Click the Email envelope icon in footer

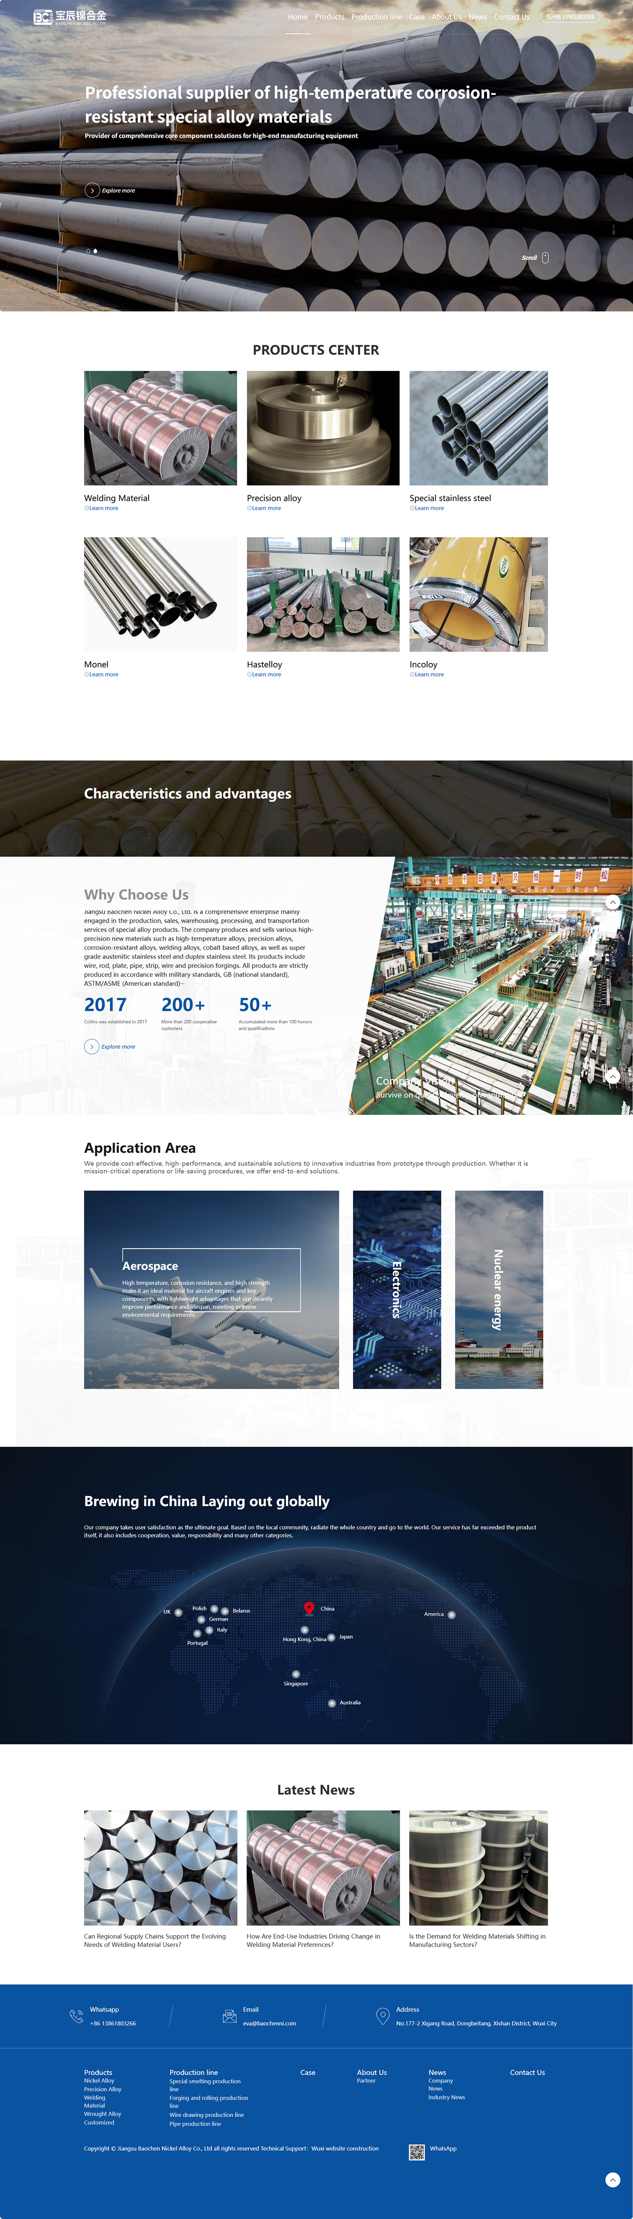pyautogui.click(x=229, y=2016)
